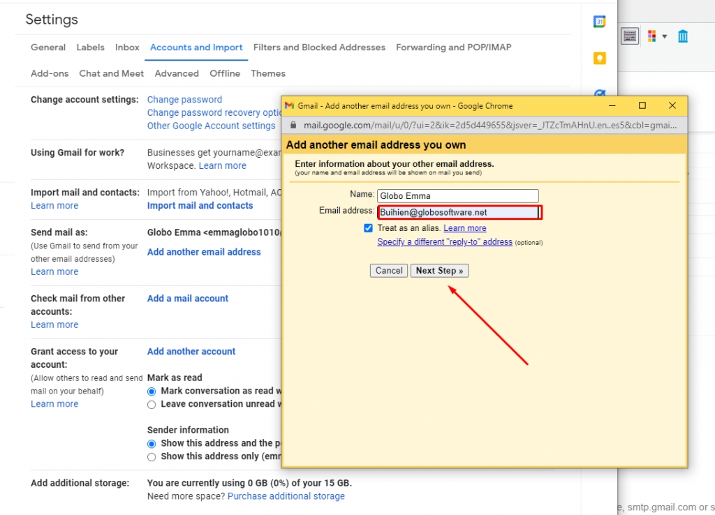This screenshot has width=715, height=515.
Task: Click into the Name input field
Action: click(x=457, y=196)
